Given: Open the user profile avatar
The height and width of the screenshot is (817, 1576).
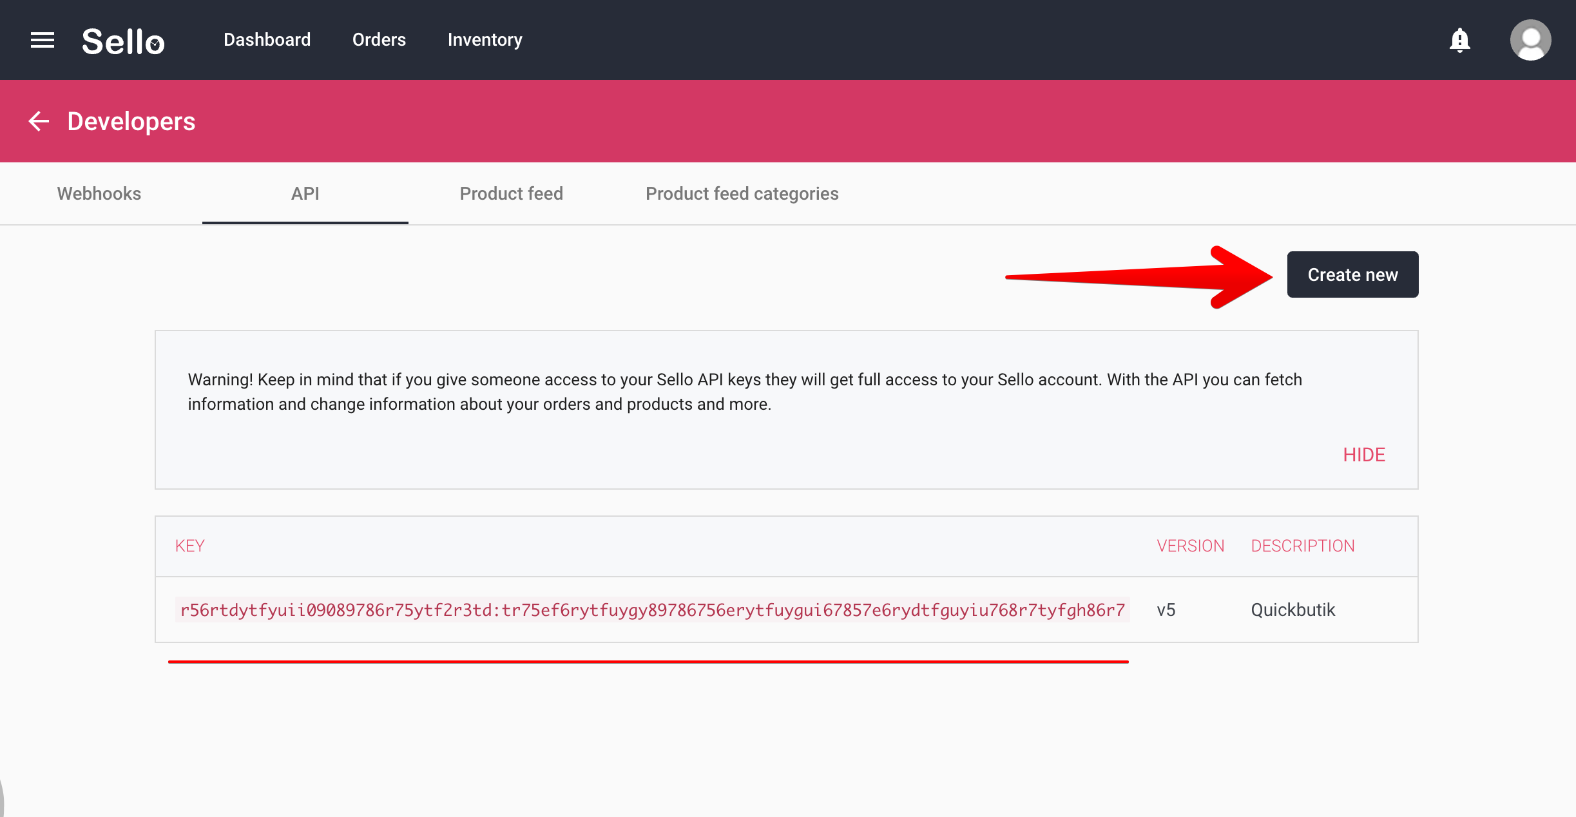Looking at the screenshot, I should point(1530,40).
